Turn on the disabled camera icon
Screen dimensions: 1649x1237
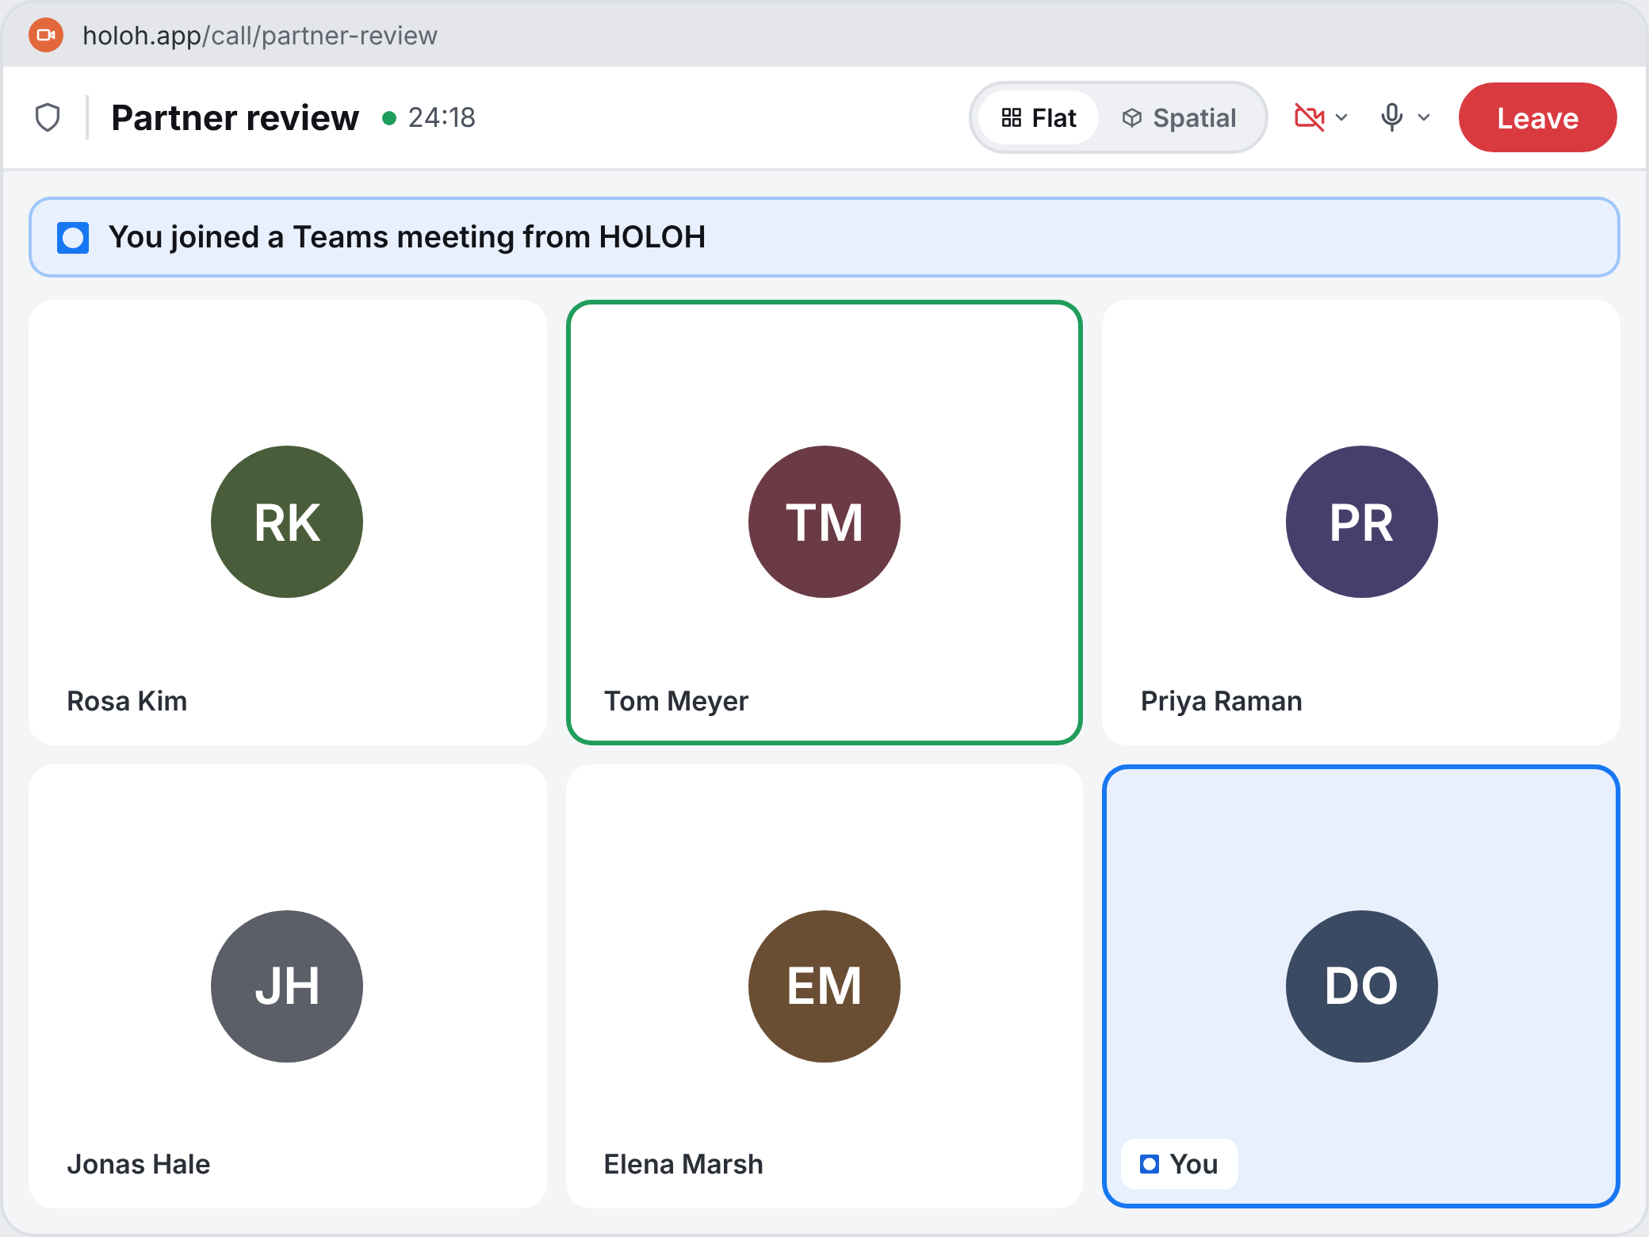point(1309,117)
